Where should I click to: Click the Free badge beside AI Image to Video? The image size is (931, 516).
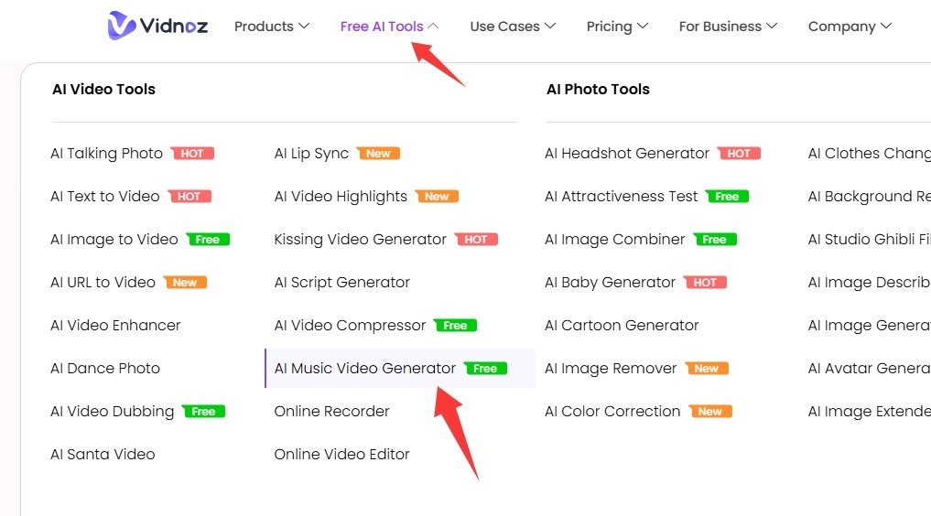pyautogui.click(x=208, y=240)
